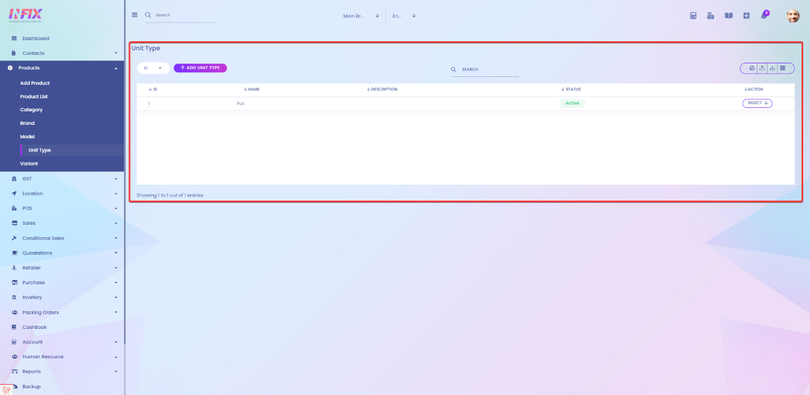Open the user profile avatar
810x395 pixels.
[793, 16]
